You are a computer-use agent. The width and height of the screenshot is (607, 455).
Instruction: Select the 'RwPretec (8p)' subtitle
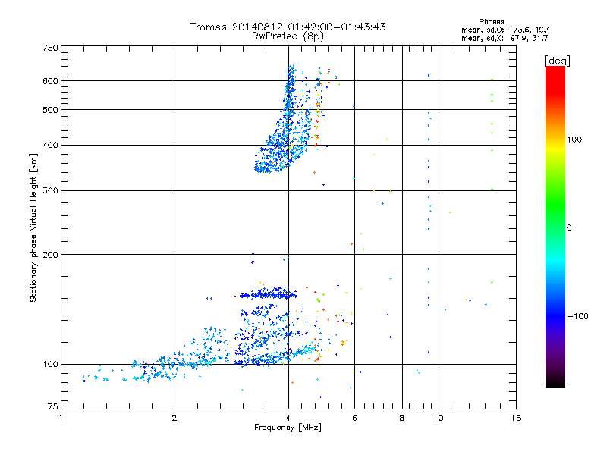point(288,36)
